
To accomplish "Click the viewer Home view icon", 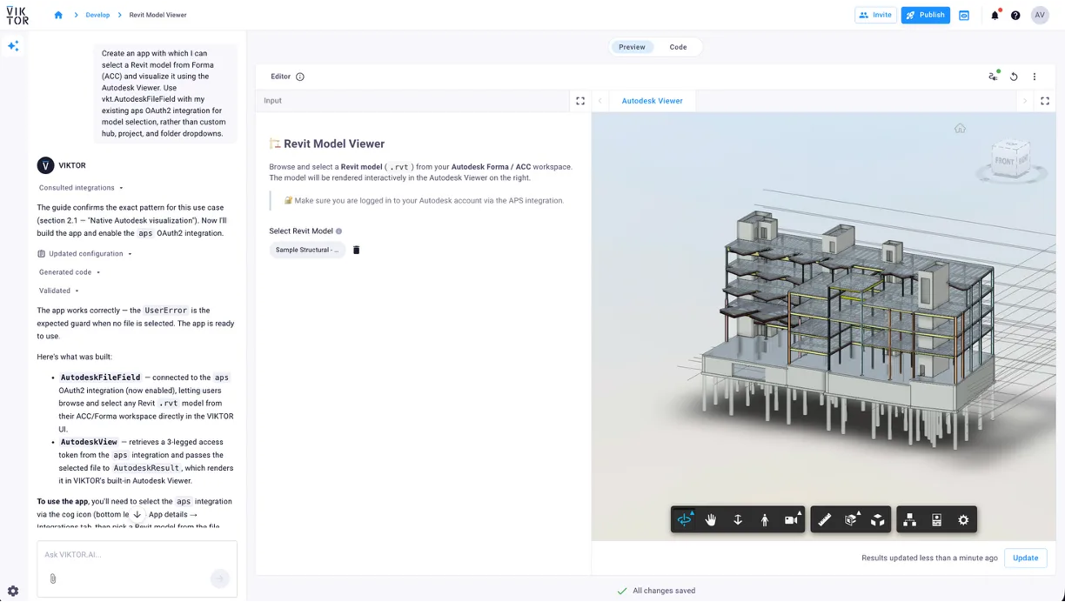I will tap(960, 128).
